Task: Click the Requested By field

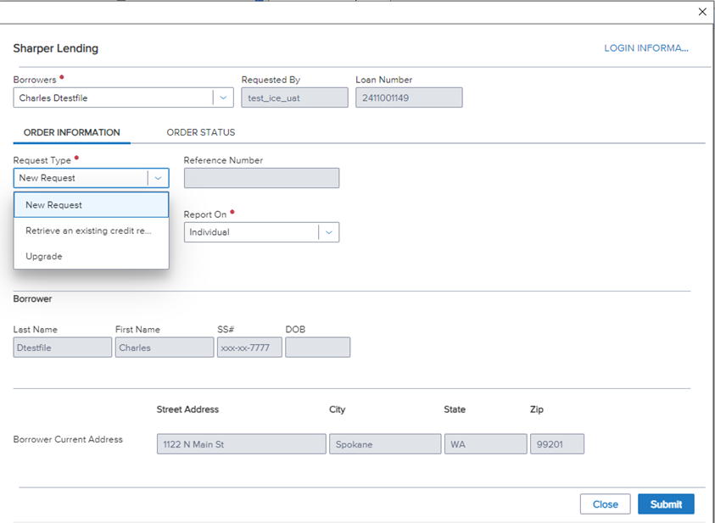Action: 294,97
